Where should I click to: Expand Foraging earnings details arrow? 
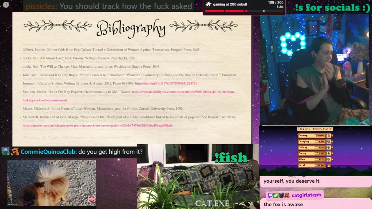coord(332,141)
